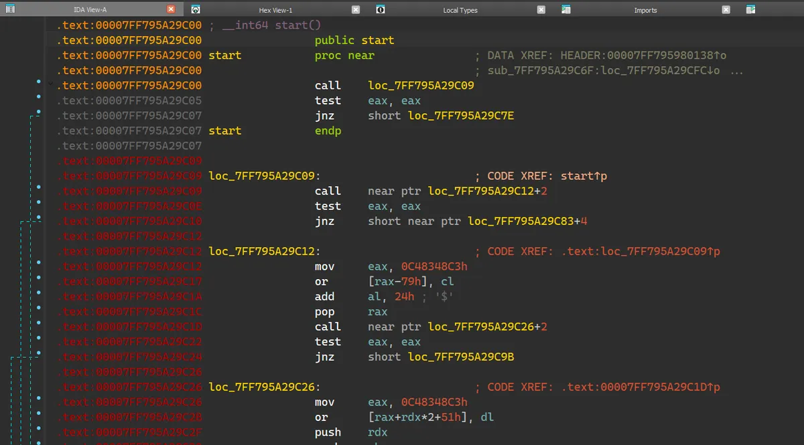Image resolution: width=804 pixels, height=445 pixels.
Task: Click jump target loc_7FF795A29C7E
Action: (461, 116)
